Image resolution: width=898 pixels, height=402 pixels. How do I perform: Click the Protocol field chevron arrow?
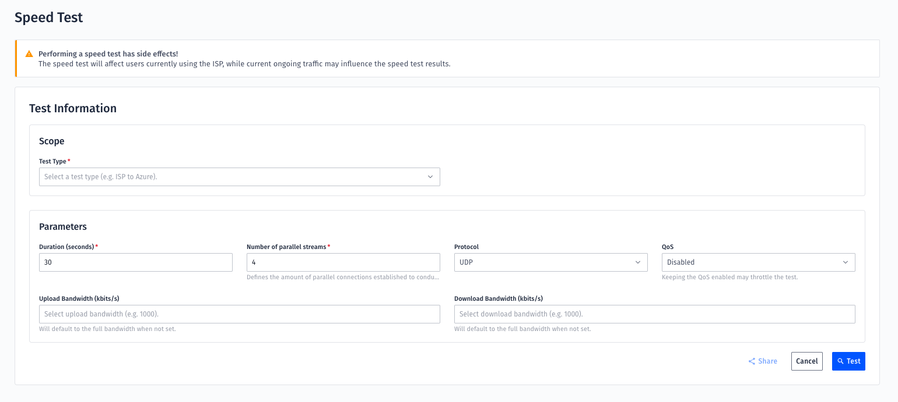tap(638, 262)
